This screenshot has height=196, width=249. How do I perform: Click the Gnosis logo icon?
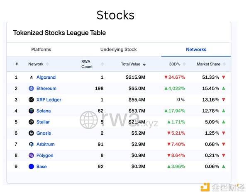(x=31, y=133)
